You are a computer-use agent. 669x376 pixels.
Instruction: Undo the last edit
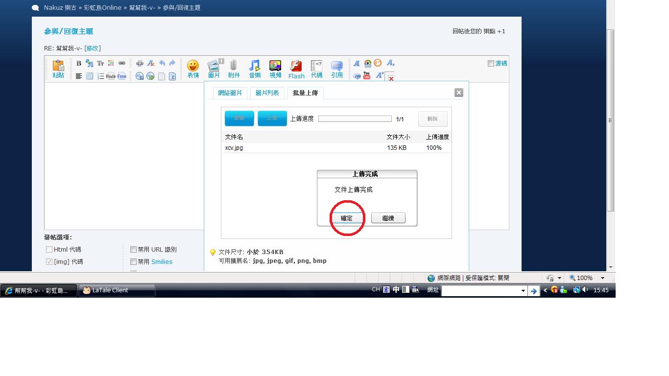[162, 63]
